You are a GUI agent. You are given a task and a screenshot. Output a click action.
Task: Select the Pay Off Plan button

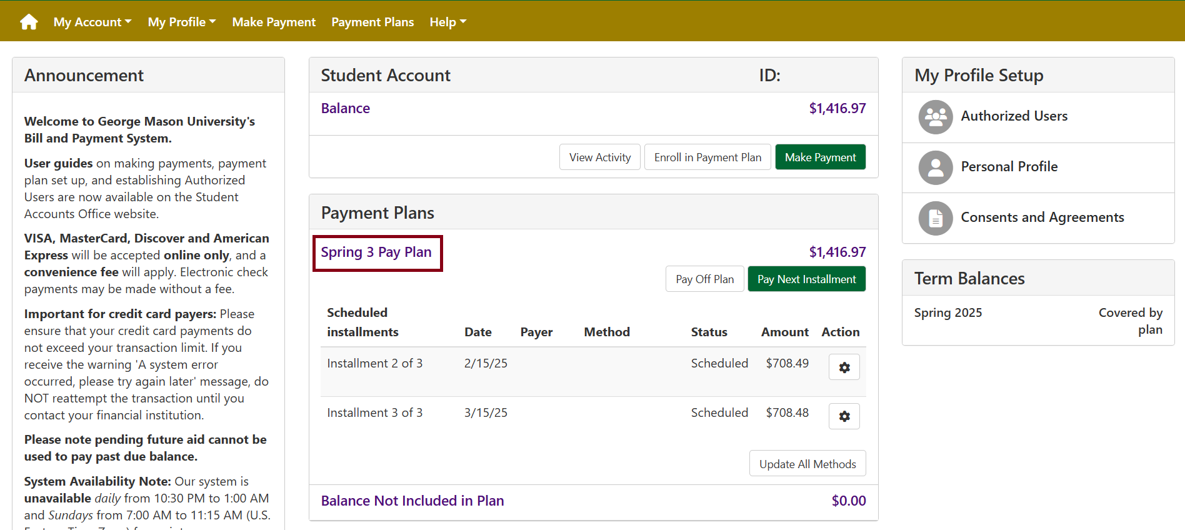click(x=704, y=279)
